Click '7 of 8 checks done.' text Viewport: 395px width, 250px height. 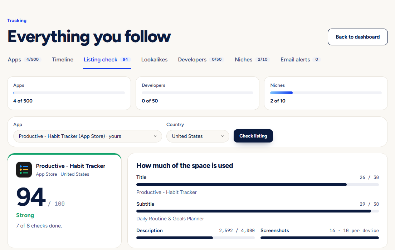[39, 226]
